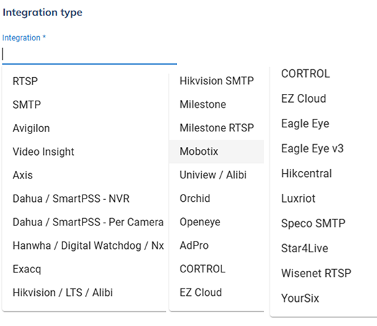The image size is (377, 326).
Task: Pick Wisenet RTSP option
Action: click(323, 274)
